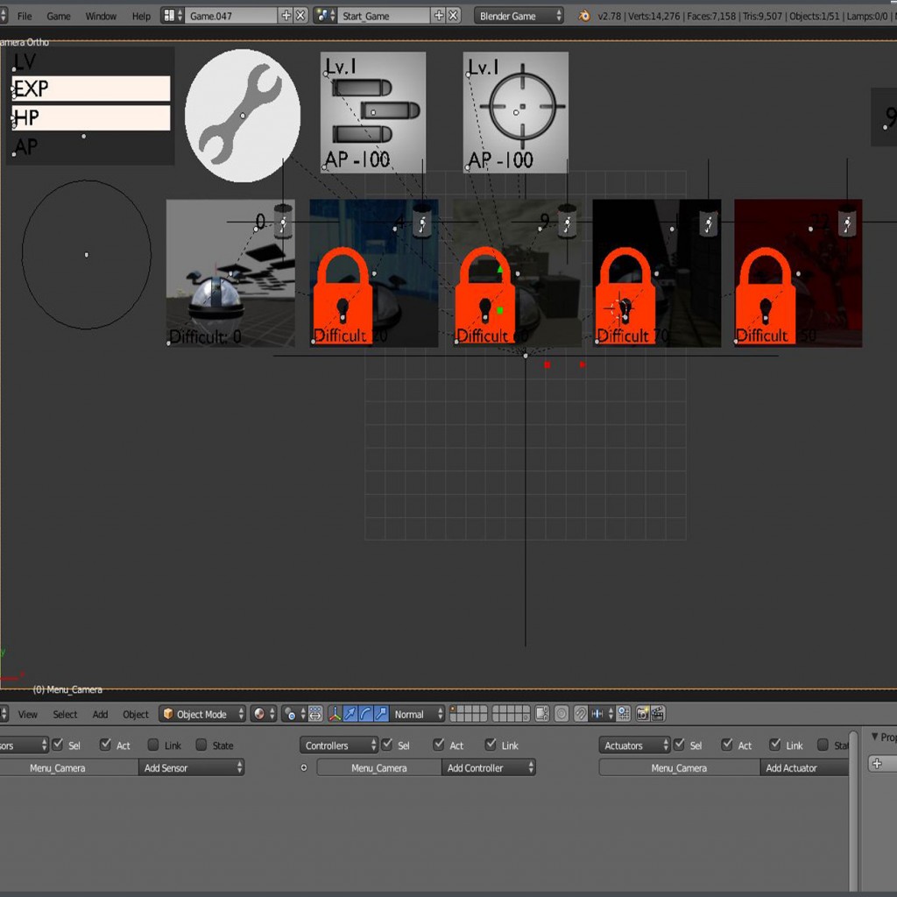Click Menu_Camera button under Actuators
The image size is (897, 897).
click(679, 768)
